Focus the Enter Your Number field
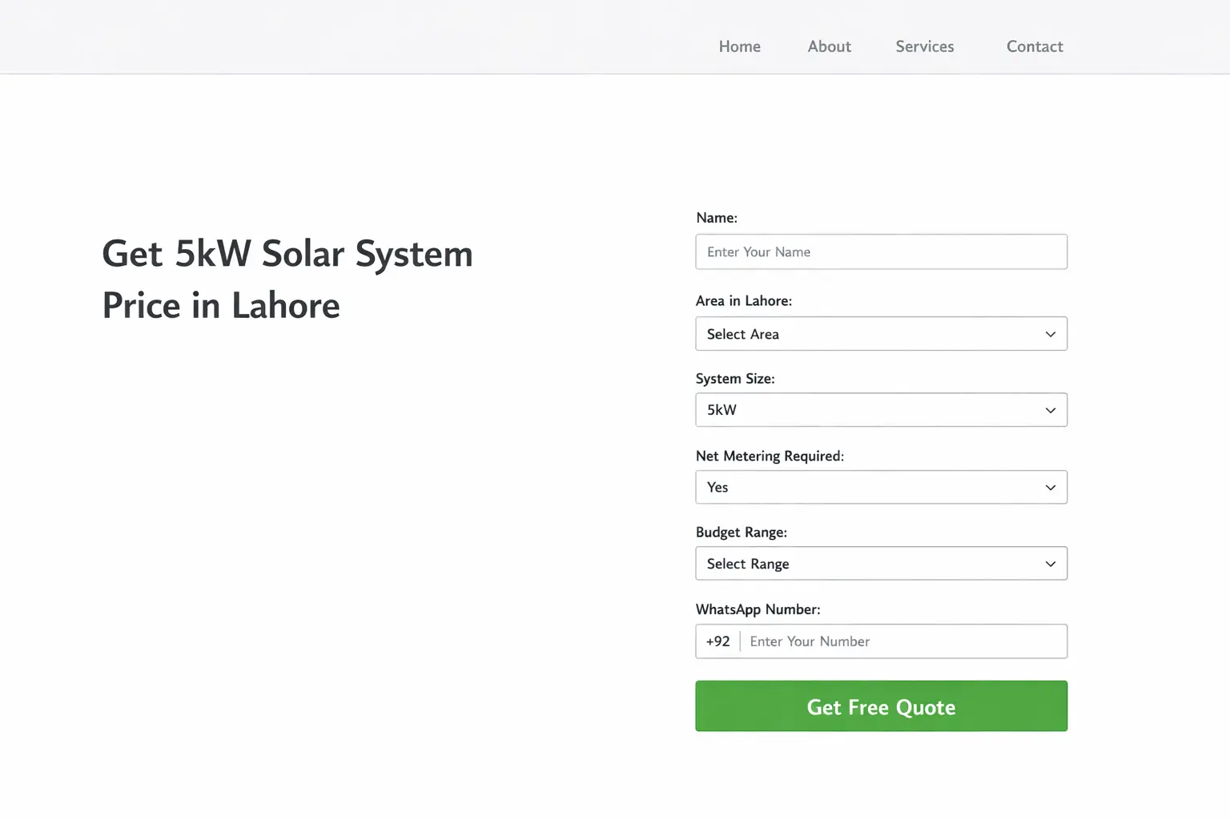The height and width of the screenshot is (820, 1230). point(902,641)
